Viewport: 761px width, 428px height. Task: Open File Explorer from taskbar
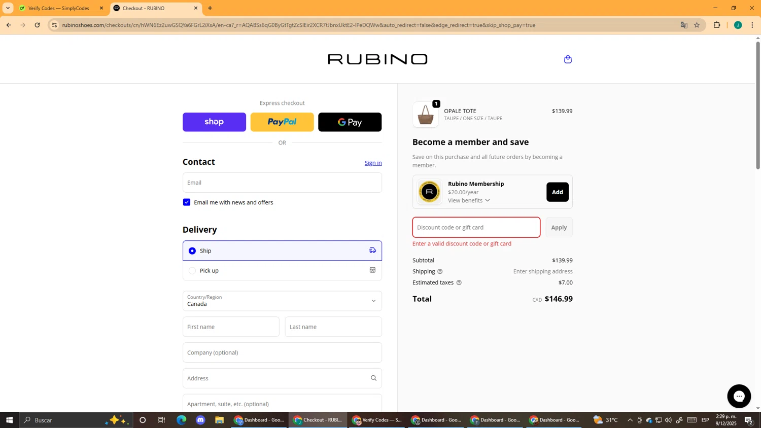pyautogui.click(x=219, y=420)
